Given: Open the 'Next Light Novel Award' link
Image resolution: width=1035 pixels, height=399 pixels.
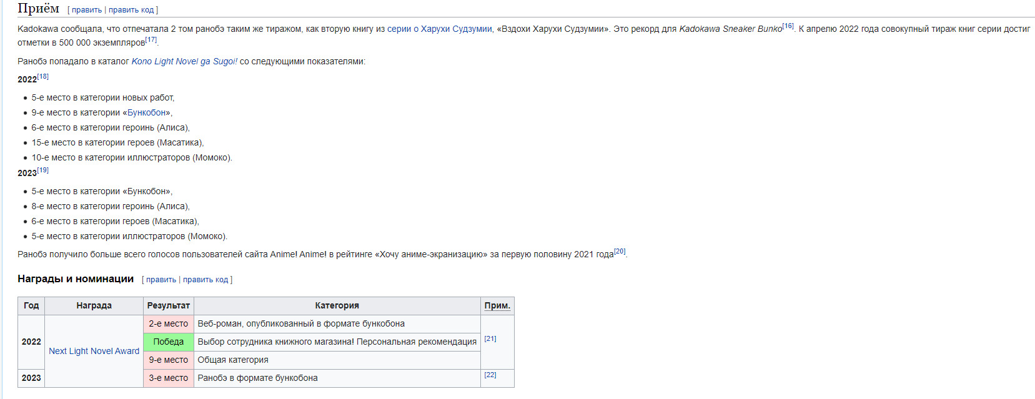Looking at the screenshot, I should pos(94,351).
